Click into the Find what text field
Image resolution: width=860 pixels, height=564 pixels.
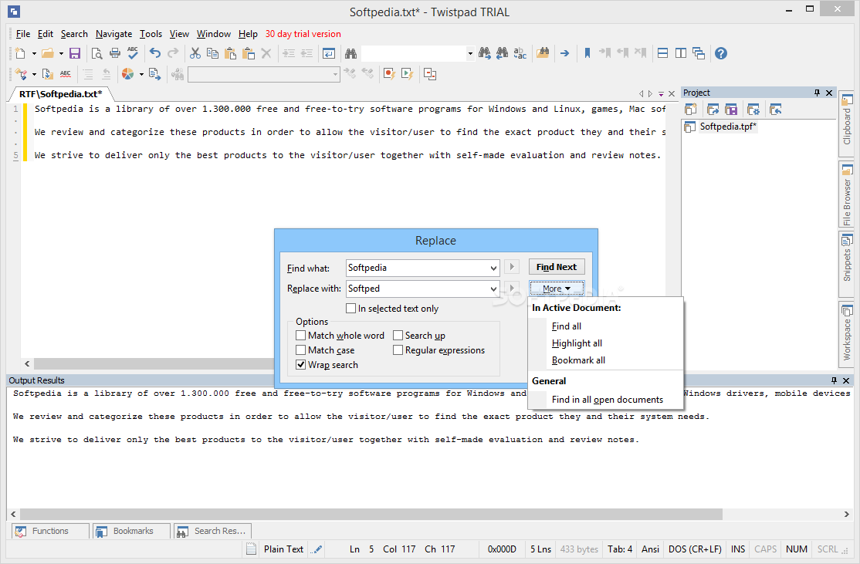417,268
